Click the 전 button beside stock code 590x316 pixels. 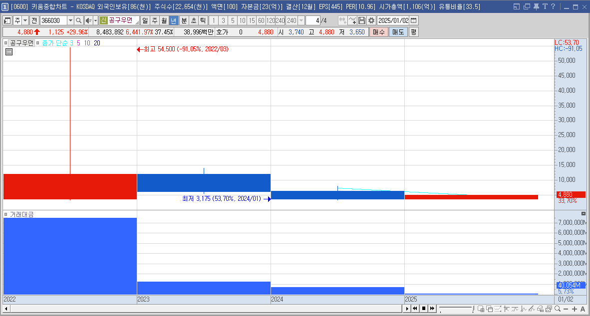34,20
